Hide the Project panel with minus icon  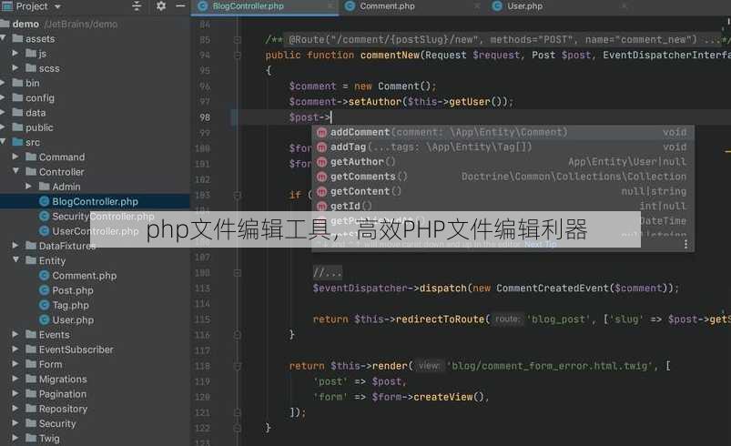tap(181, 6)
